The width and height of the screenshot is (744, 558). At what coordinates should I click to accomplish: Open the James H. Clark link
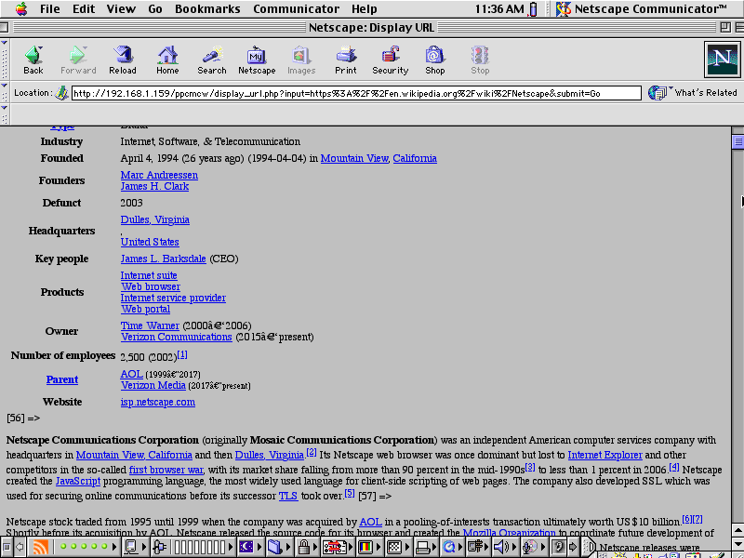pos(154,186)
